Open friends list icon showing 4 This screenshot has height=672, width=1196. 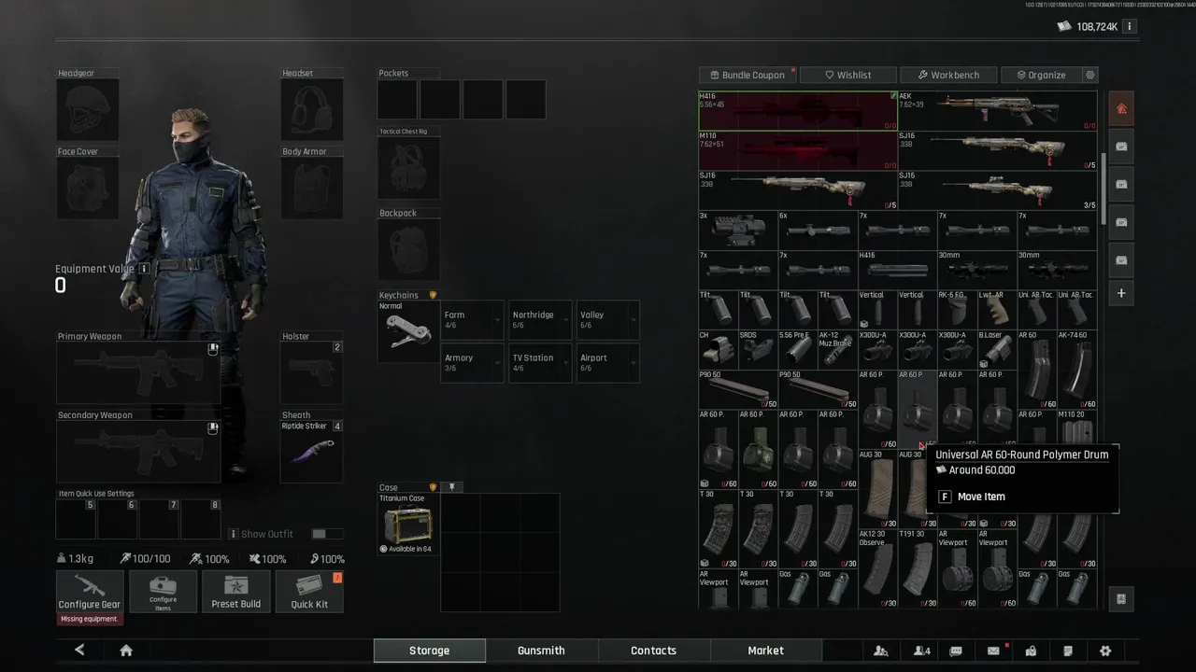click(x=921, y=651)
